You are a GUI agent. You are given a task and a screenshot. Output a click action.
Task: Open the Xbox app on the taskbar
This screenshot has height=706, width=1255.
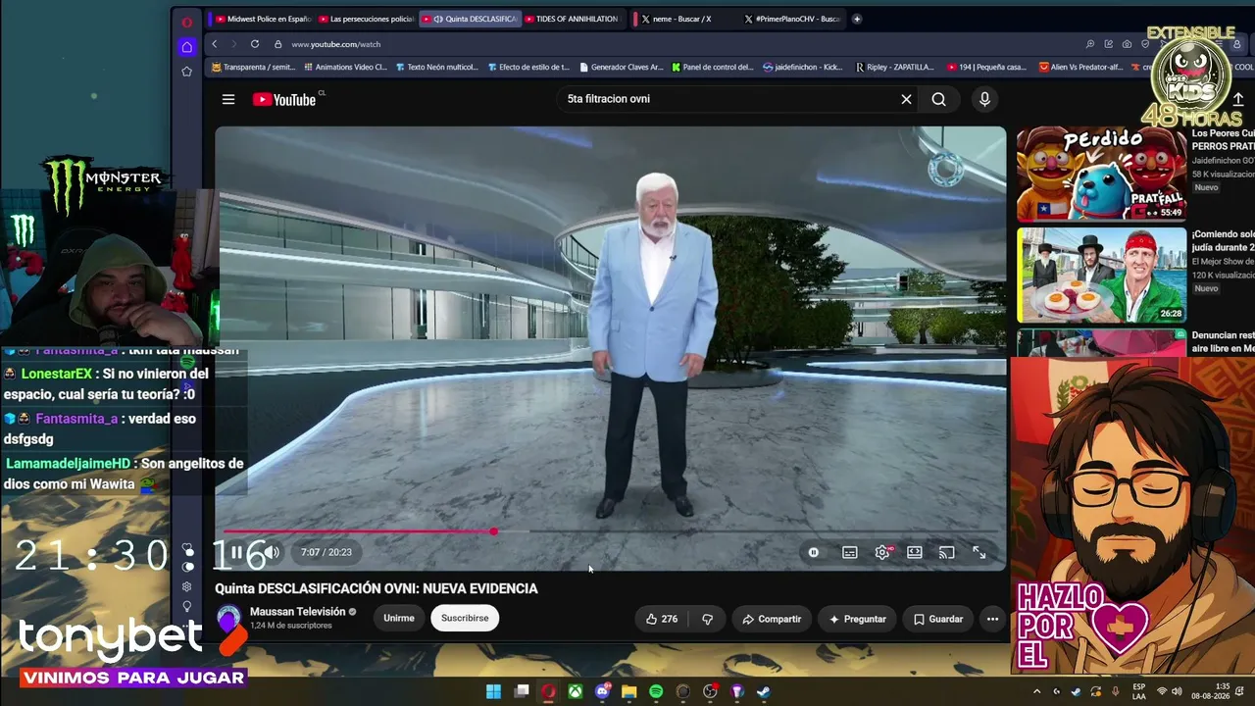[576, 691]
